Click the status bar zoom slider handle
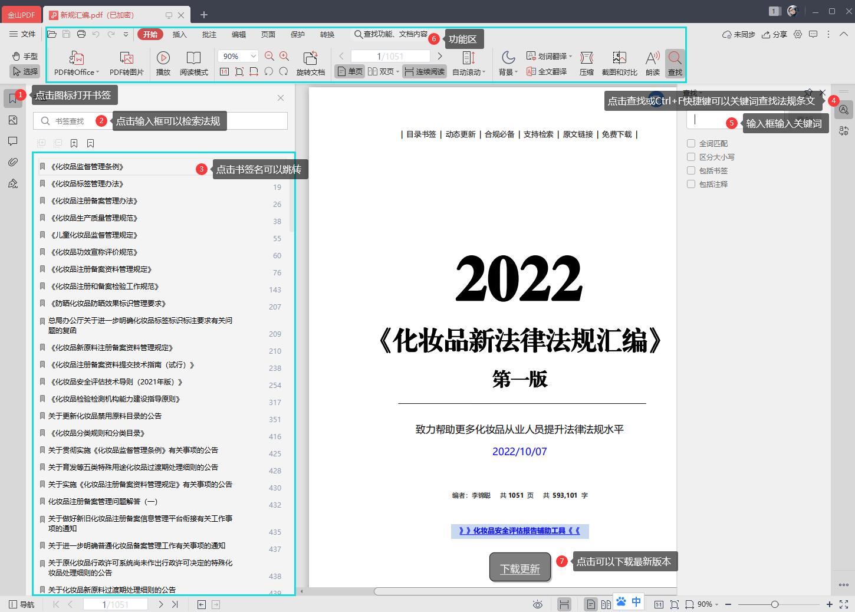Screen dimensions: 855x612 click(775, 604)
